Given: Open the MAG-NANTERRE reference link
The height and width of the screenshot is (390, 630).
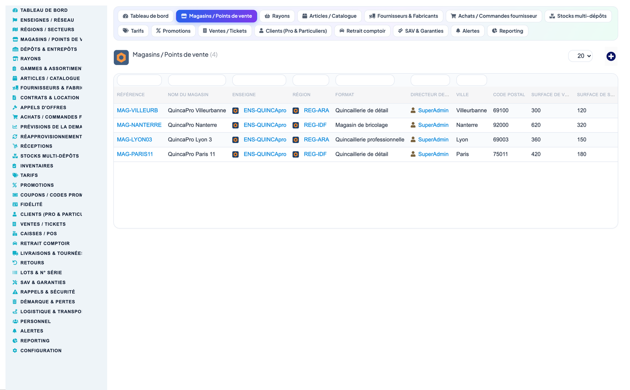Looking at the screenshot, I should pos(139,125).
